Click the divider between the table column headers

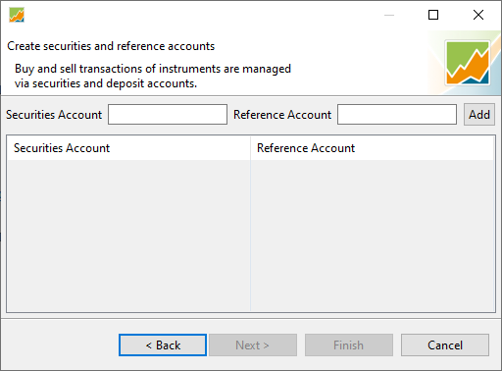250,148
